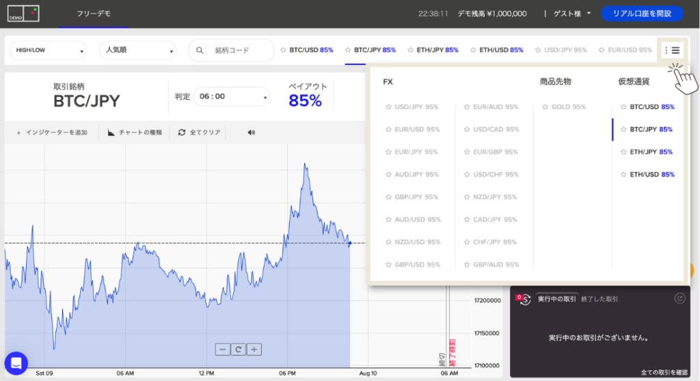Favorite EUR/USD star in FX list
This screenshot has width=700, height=381.
tap(388, 129)
